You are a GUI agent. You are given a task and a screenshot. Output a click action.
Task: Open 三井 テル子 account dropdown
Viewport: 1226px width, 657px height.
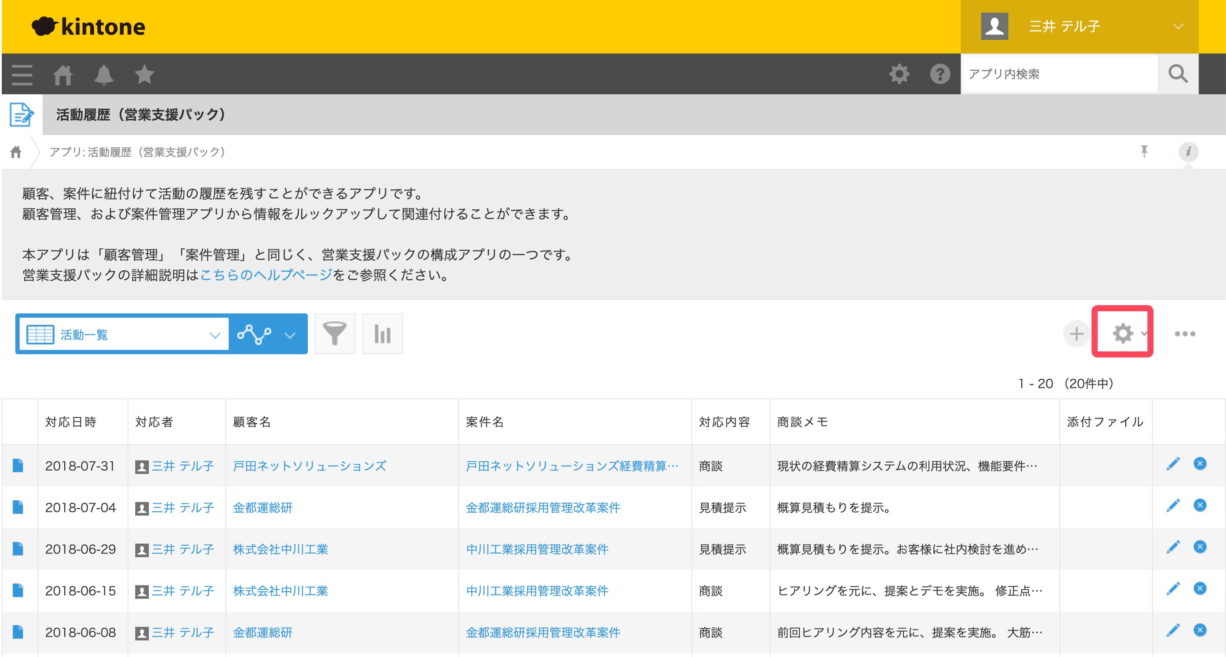point(1079,27)
